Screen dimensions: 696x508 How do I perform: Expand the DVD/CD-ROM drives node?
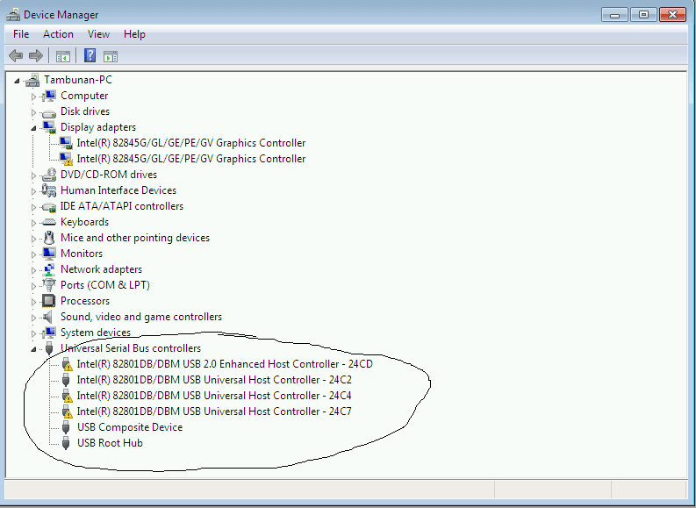[x=33, y=175]
